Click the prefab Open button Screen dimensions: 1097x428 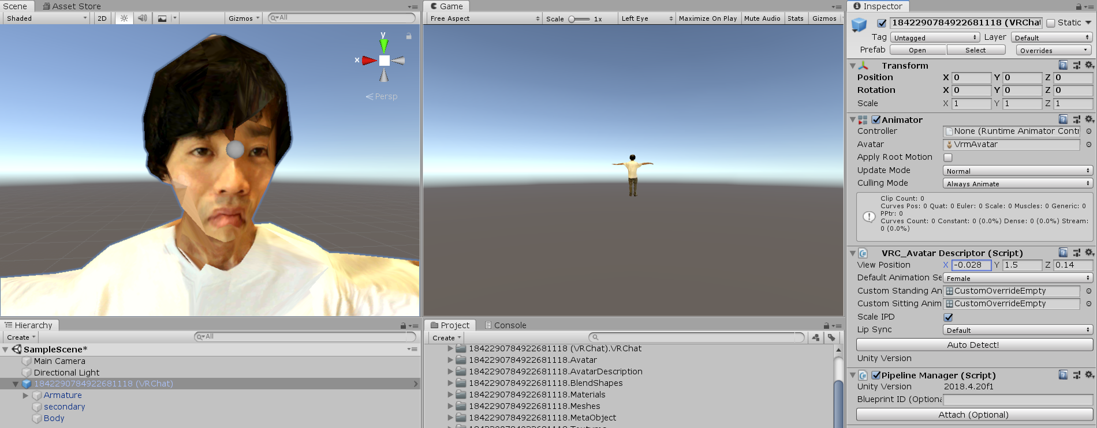[x=918, y=50]
